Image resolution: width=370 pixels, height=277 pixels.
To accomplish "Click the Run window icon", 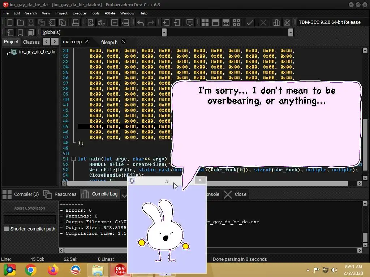I will [x=215, y=23].
